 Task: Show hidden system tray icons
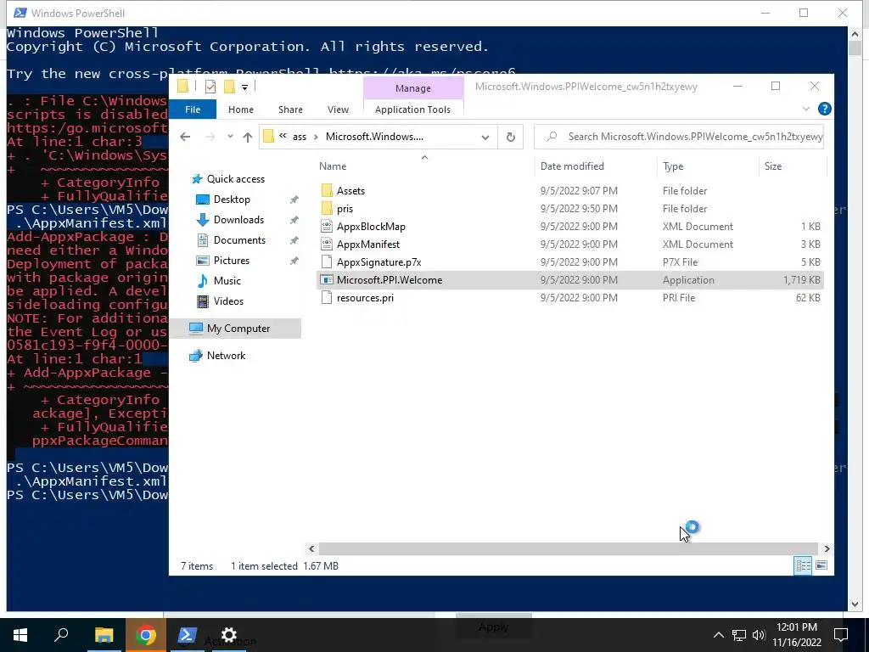pos(718,635)
